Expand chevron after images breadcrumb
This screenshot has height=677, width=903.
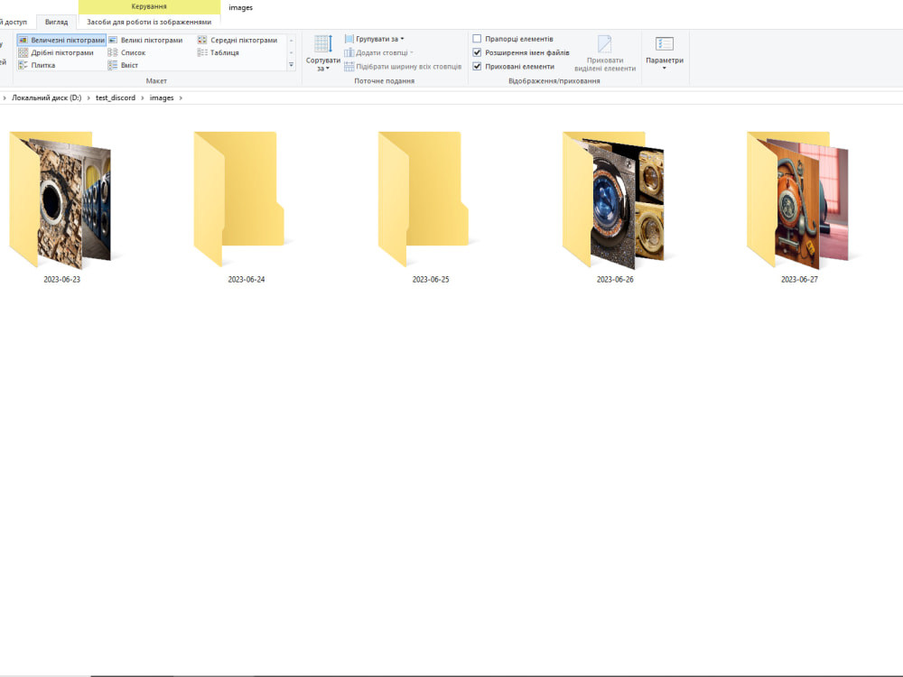point(181,98)
